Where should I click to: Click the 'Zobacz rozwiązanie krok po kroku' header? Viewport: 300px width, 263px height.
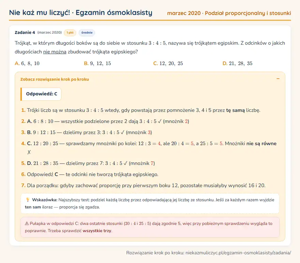55,79
